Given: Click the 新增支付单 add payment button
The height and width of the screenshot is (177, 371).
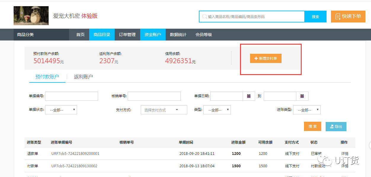Looking at the screenshot, I should [266, 59].
